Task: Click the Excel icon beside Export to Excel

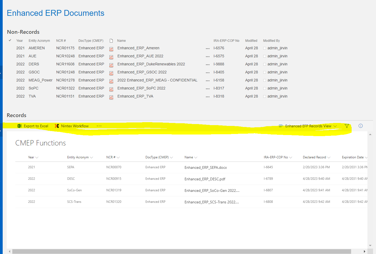Action: tap(20, 126)
